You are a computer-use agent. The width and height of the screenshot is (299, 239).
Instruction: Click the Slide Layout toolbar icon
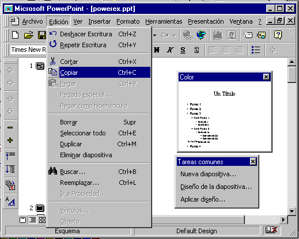click(262, 35)
